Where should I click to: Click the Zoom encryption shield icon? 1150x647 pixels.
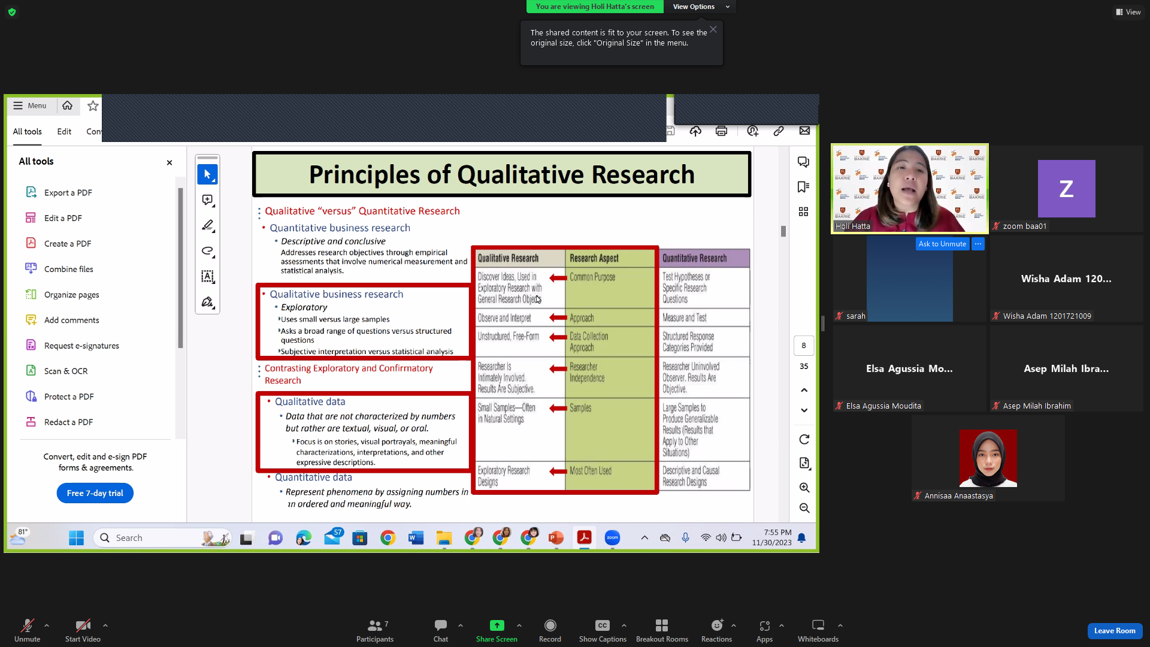click(12, 12)
